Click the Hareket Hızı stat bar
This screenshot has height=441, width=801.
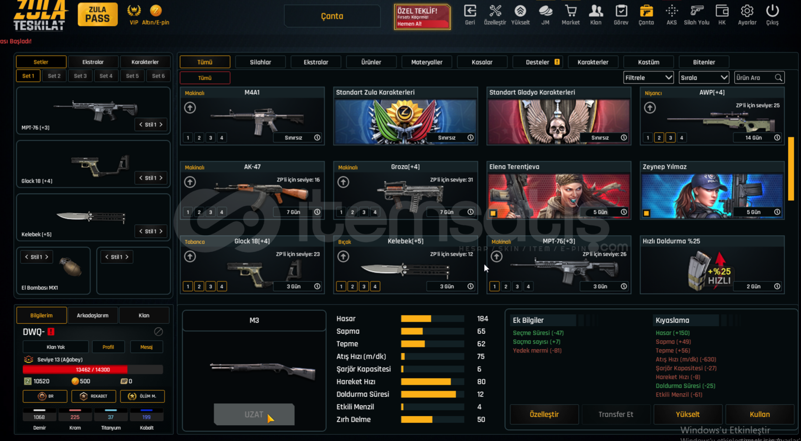pos(432,382)
